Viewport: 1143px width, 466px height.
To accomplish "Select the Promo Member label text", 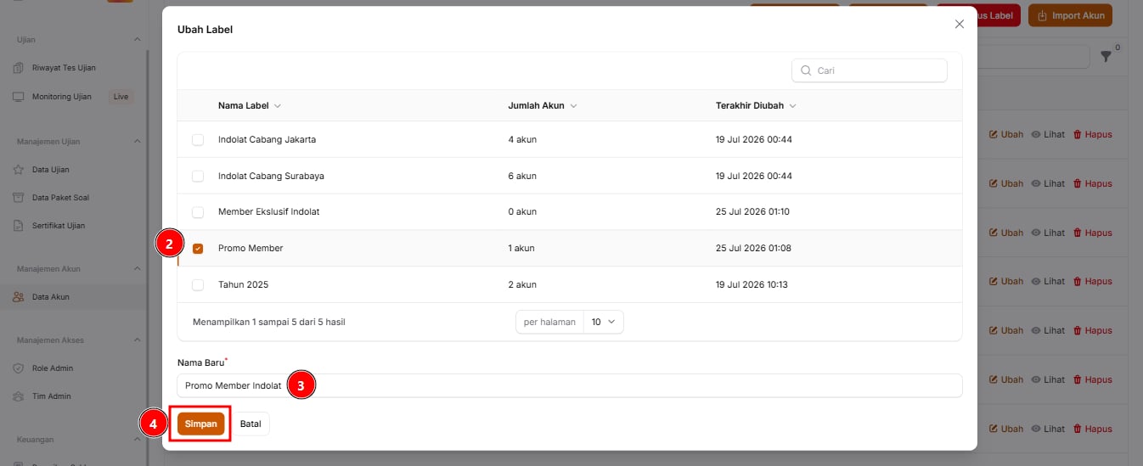I will 251,249.
